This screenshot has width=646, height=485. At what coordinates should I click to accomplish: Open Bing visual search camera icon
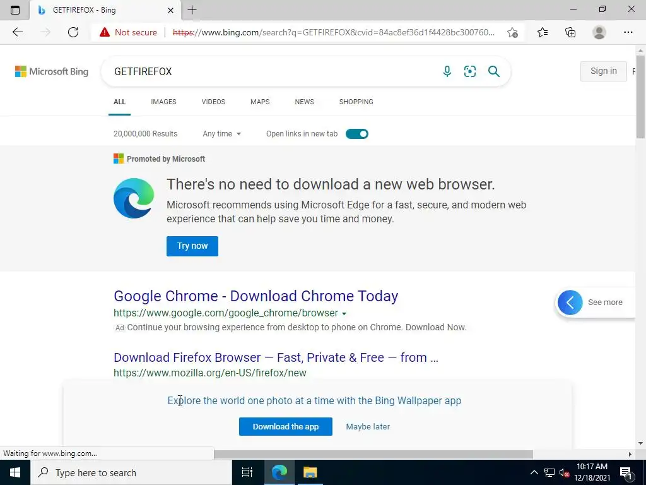coord(469,71)
